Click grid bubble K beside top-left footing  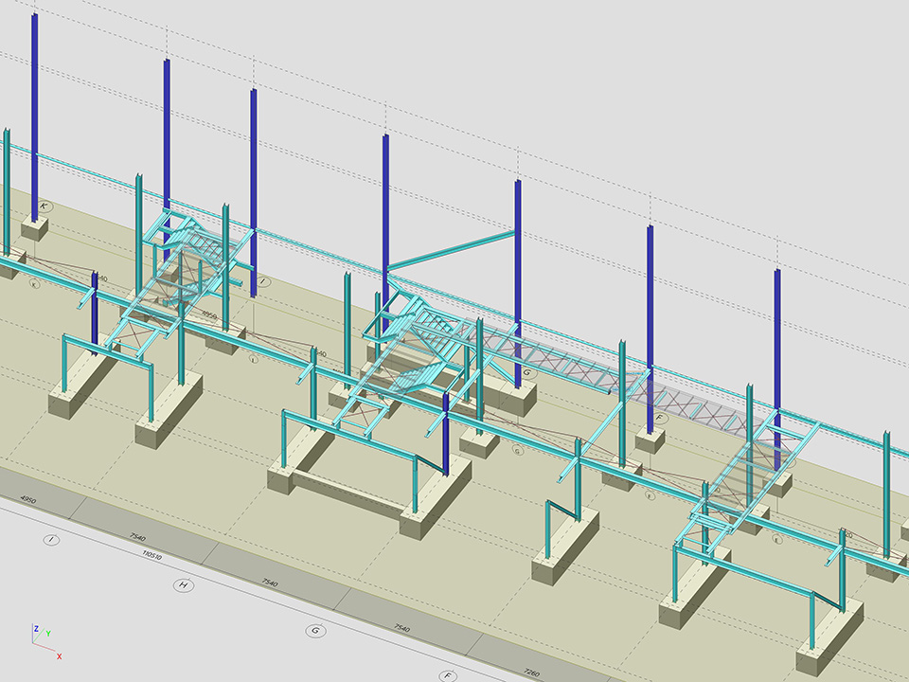pyautogui.click(x=44, y=206)
